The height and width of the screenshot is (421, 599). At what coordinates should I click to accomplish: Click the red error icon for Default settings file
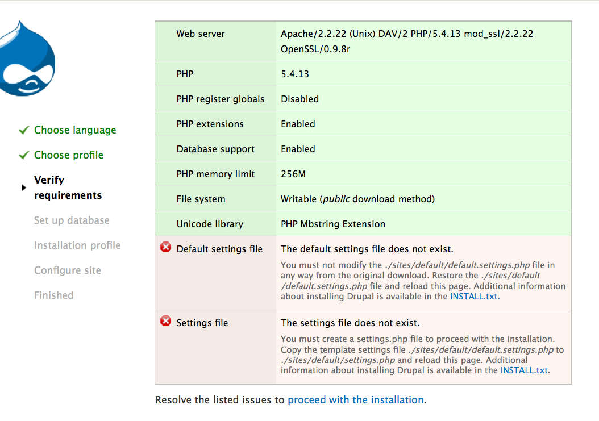pos(166,248)
